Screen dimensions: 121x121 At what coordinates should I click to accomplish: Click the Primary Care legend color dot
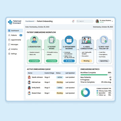tap(97, 91)
